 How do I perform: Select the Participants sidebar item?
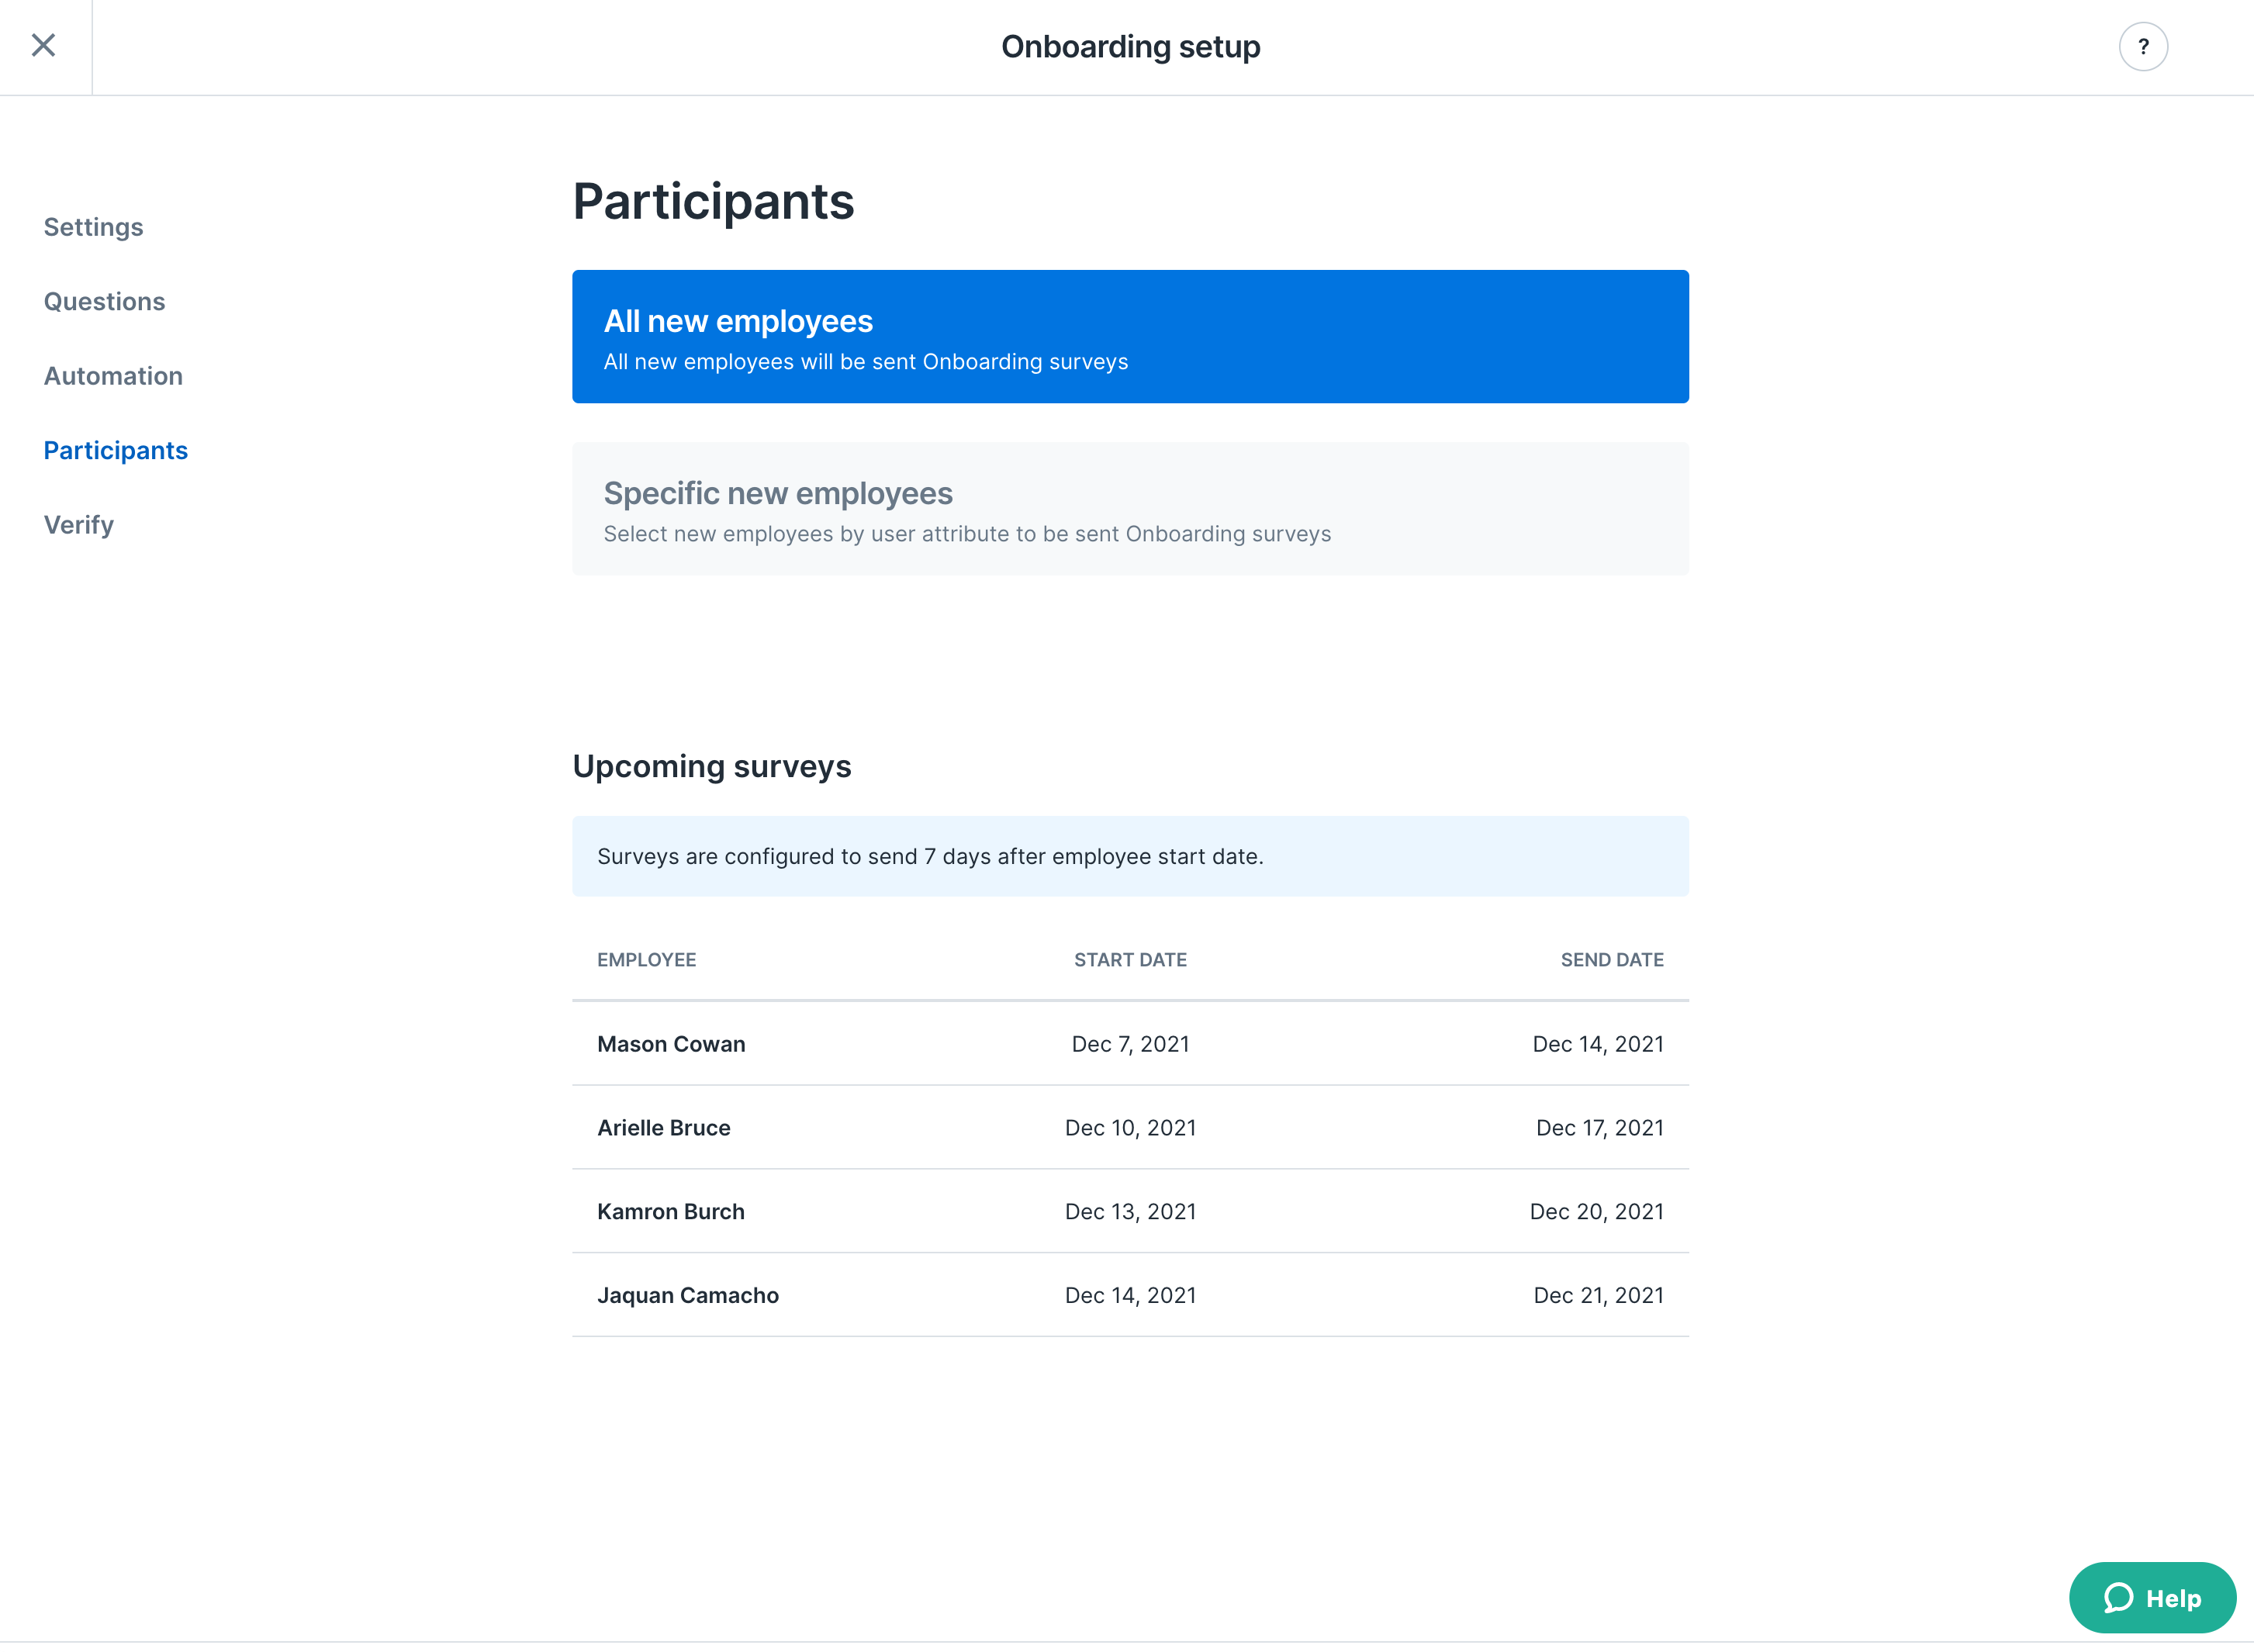coord(115,450)
